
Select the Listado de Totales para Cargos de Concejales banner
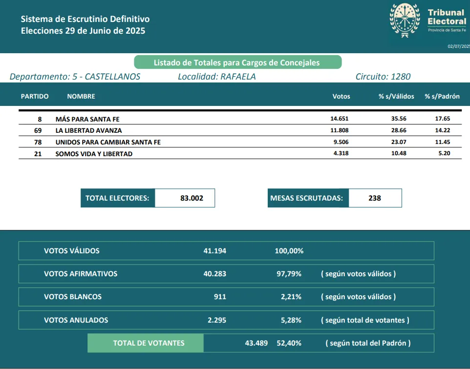point(238,62)
